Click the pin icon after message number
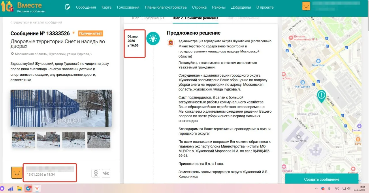Image resolution: width=369 pixels, height=193 pixels. 74,33
